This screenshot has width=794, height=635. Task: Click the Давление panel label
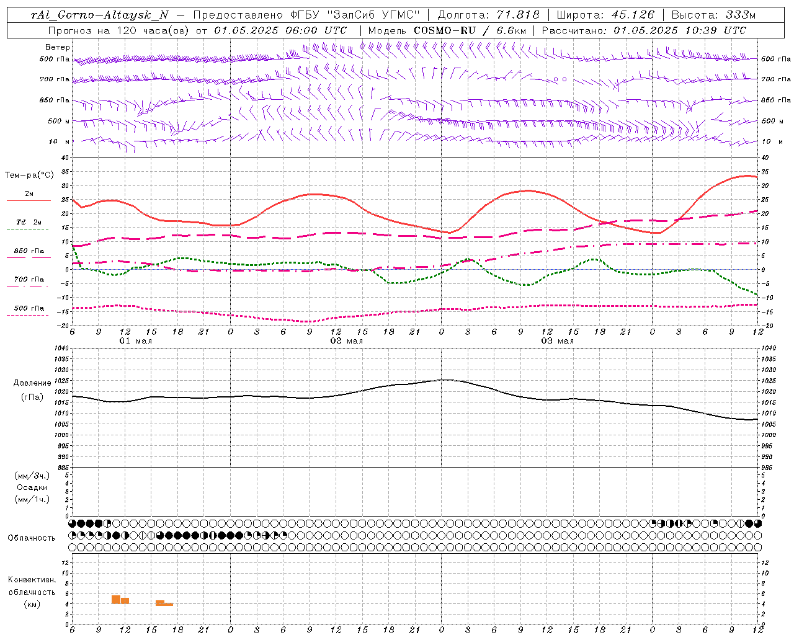(x=32, y=383)
